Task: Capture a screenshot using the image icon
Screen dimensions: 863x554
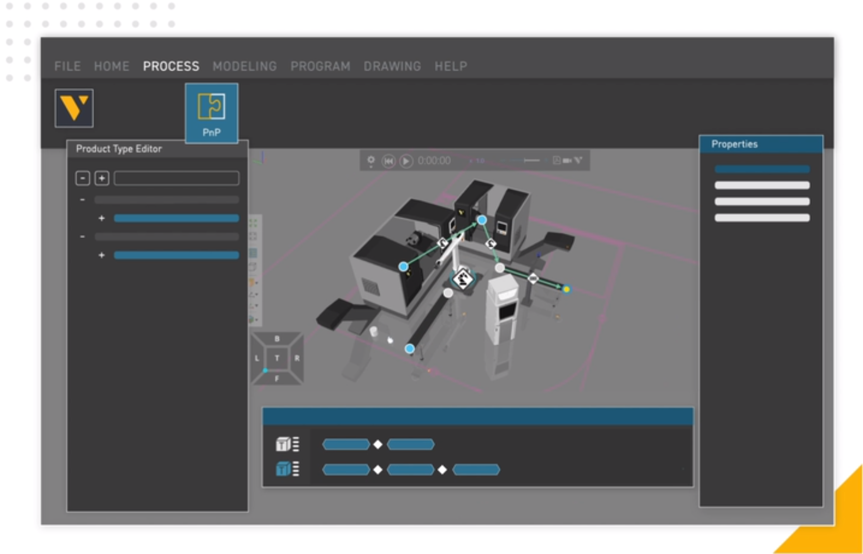Action: coord(558,160)
